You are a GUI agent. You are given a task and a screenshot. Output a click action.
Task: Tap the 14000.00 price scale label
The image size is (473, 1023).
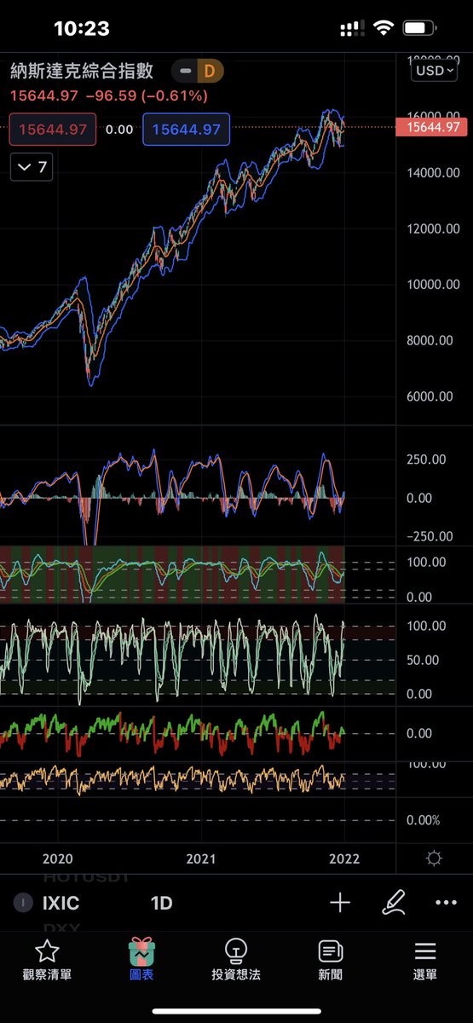(434, 173)
